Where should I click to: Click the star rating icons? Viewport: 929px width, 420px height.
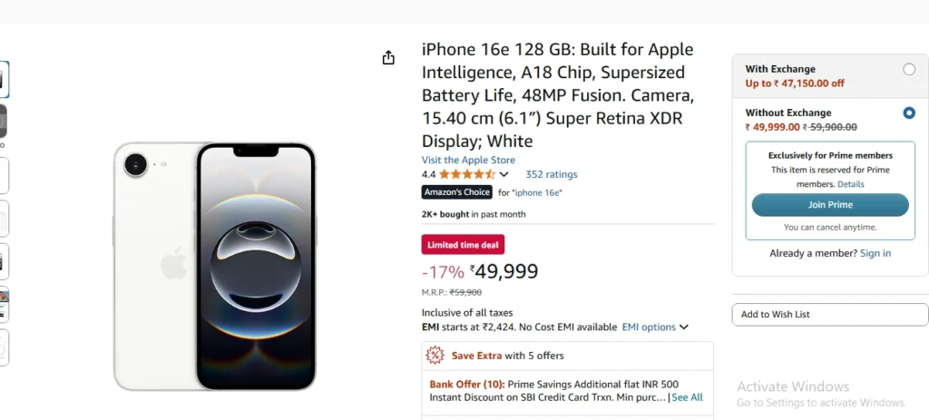[x=467, y=174]
